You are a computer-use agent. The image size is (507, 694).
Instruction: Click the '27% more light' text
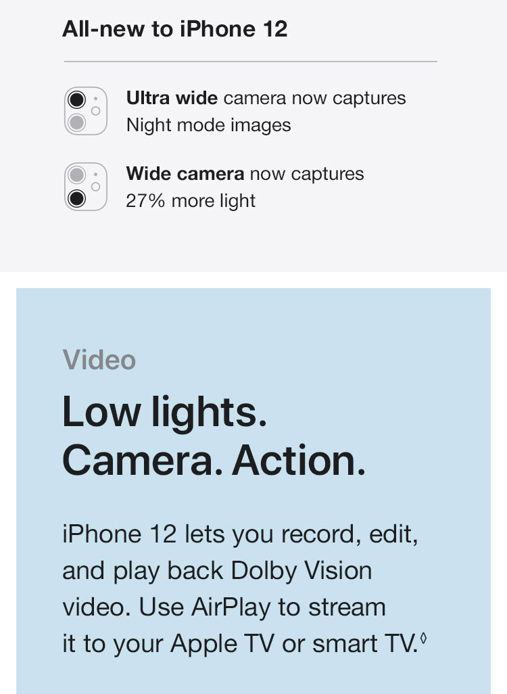[191, 201]
